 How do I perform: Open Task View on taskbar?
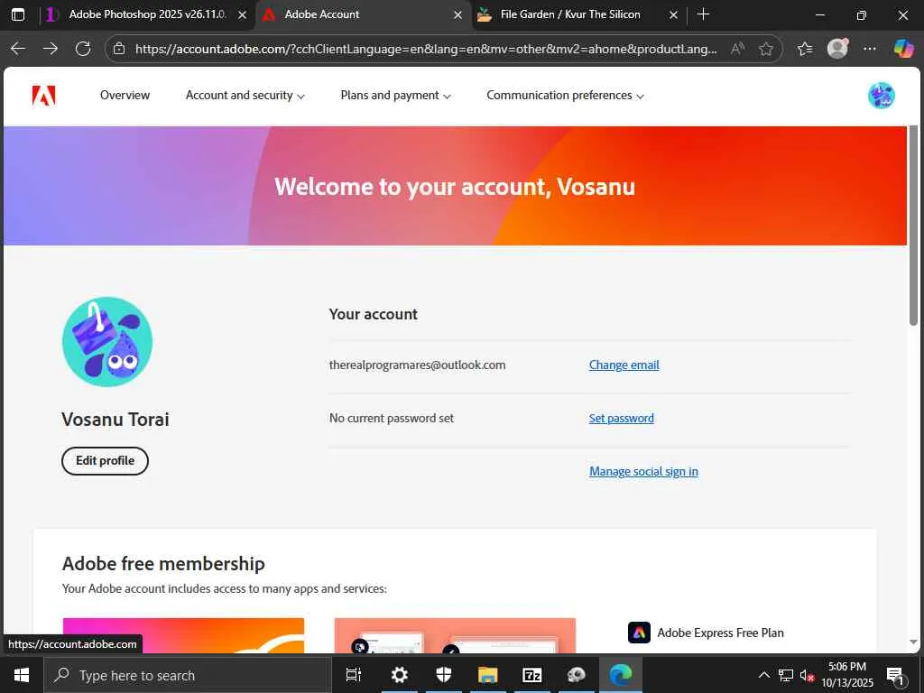point(354,675)
